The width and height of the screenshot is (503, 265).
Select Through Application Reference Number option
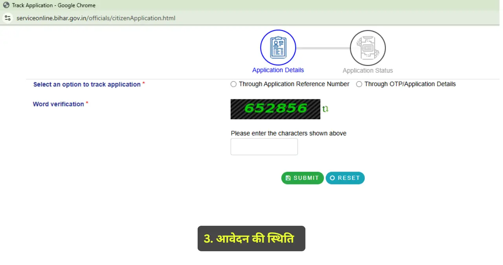tap(233, 84)
